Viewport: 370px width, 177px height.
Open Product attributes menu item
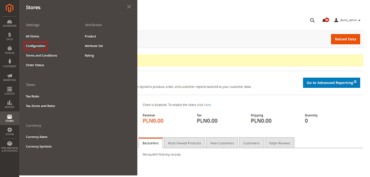[90, 37]
